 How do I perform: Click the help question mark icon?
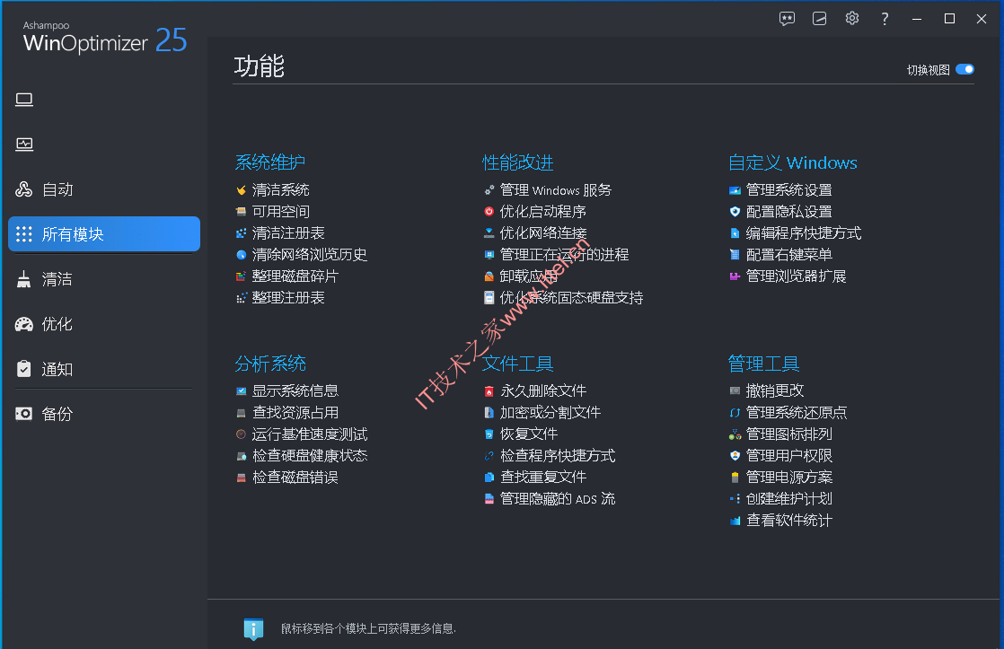tap(885, 19)
